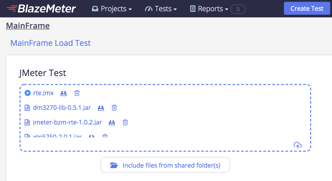The image size is (332, 181).
Task: Click the BlazeMeter logo
Action: point(41,9)
